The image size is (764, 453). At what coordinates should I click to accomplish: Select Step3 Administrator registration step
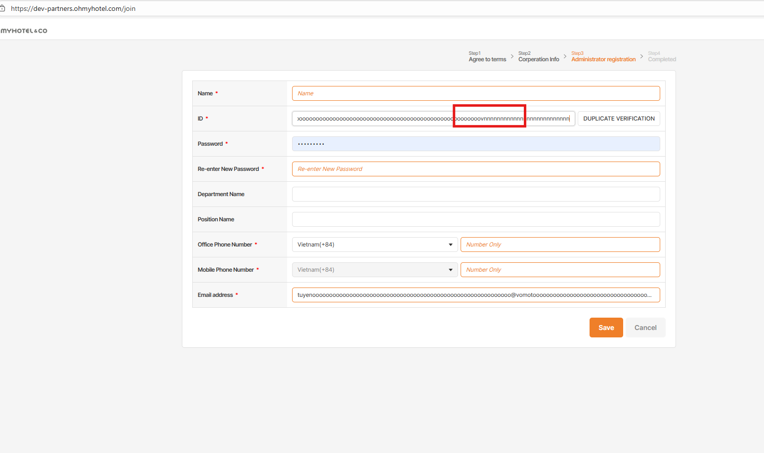click(603, 57)
